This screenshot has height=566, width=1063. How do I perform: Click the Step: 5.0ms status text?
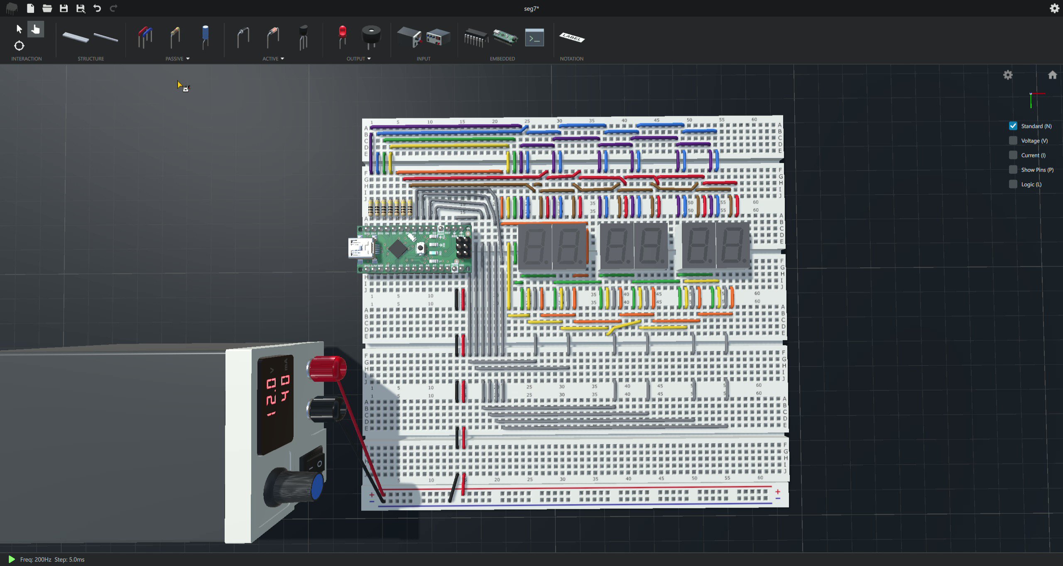click(69, 559)
